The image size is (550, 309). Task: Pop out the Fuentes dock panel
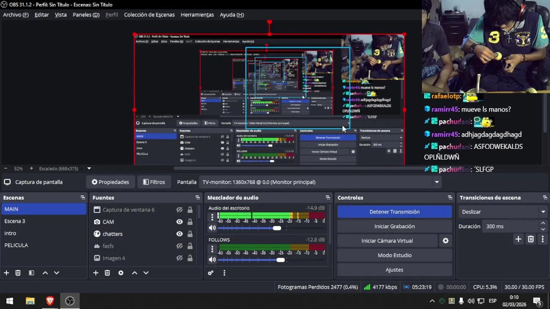pos(198,198)
